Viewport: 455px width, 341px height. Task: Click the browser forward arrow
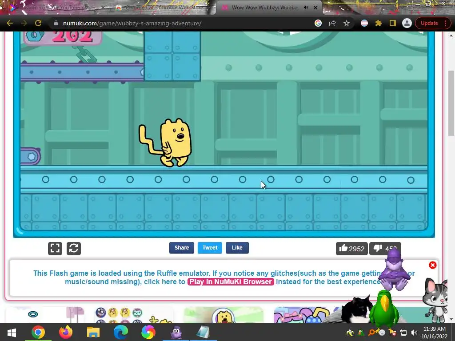(x=24, y=23)
